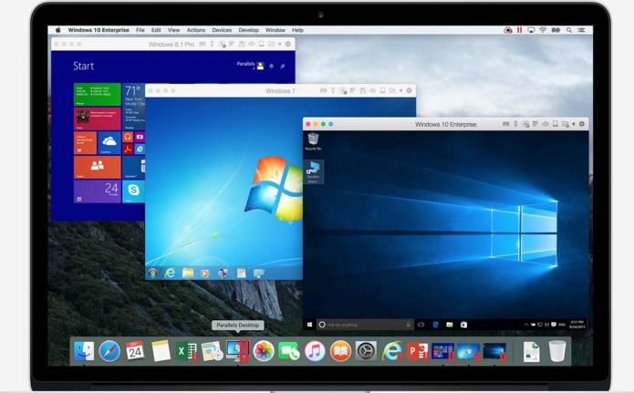Click the Parallels pause icon in menu bar
Screen dimensions: 634x393
pos(519,30)
